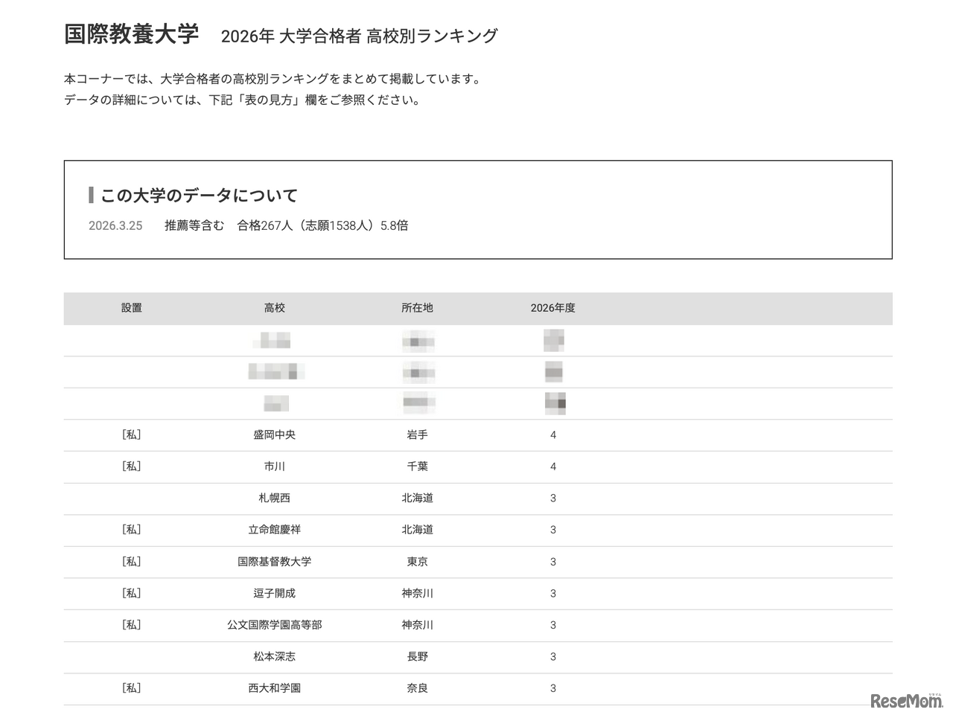Screen dimensions: 953x718
Task: Click the [私] tag in 西大和学園 row
Action: [x=132, y=688]
